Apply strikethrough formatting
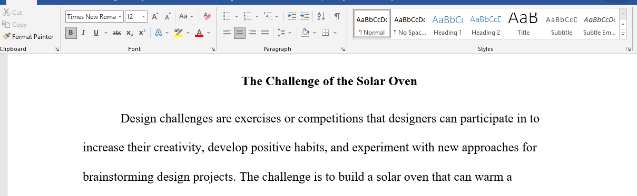 point(117,33)
